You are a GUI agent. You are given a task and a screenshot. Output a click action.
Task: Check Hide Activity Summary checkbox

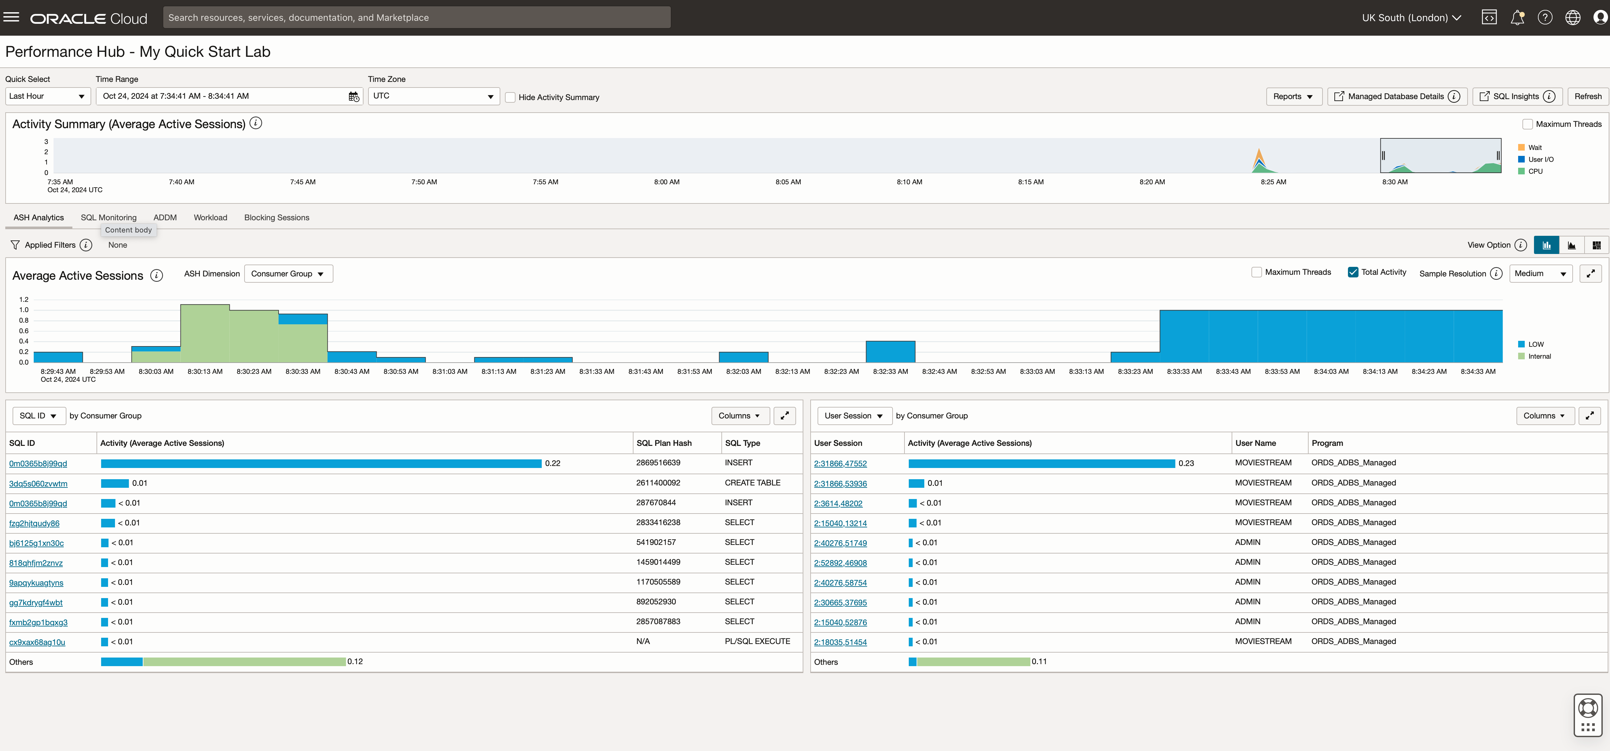click(510, 97)
